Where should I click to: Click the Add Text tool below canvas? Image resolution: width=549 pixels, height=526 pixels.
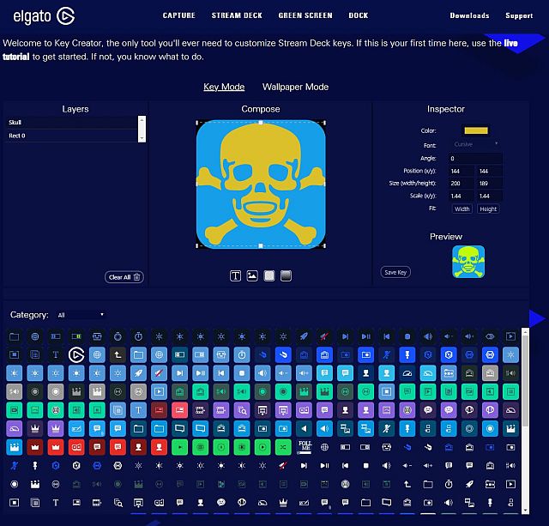(x=236, y=275)
